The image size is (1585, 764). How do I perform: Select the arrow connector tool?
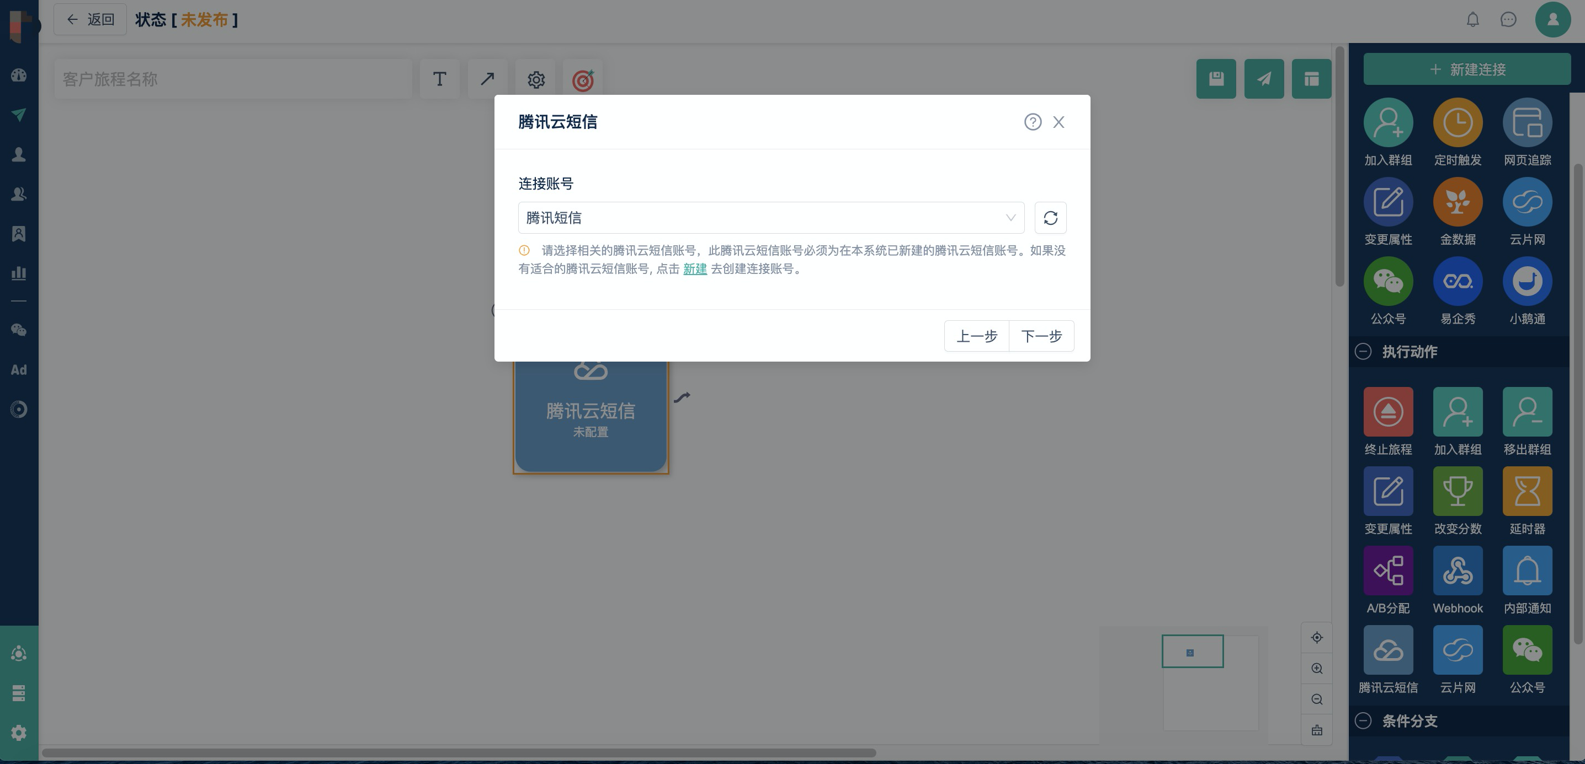point(487,79)
